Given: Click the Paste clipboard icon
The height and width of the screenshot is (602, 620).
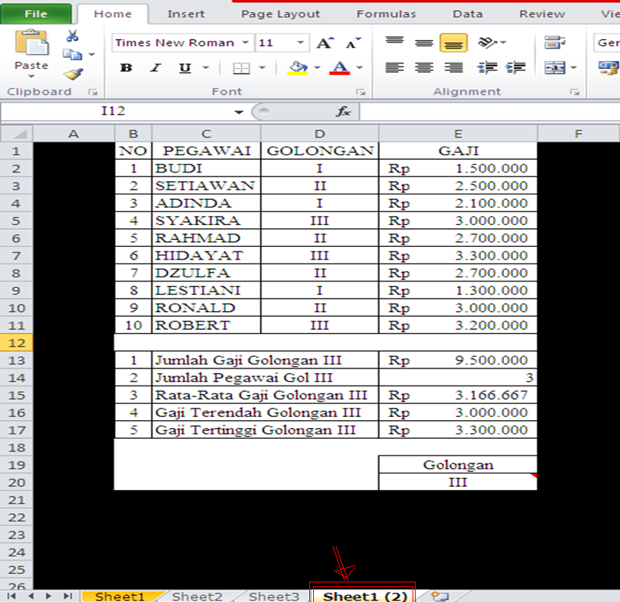Looking at the screenshot, I should coord(31,43).
